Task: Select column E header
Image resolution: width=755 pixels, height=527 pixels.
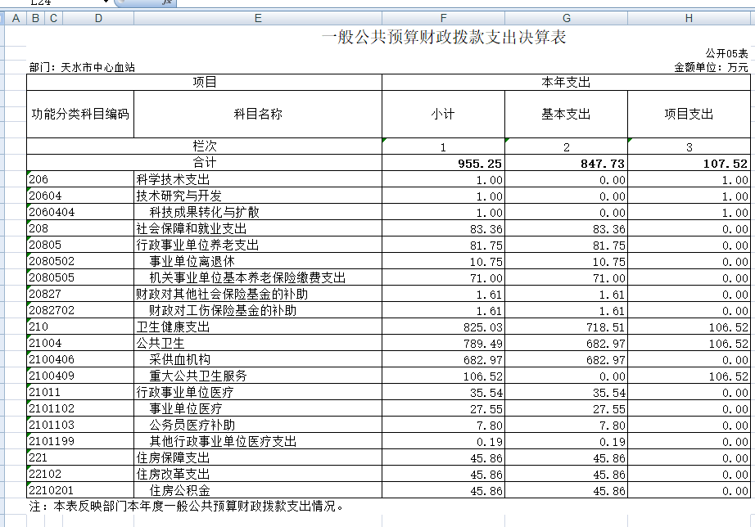Action: coord(258,18)
